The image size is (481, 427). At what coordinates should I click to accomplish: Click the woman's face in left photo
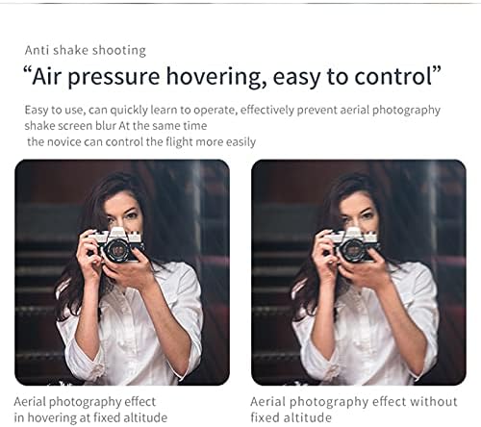[x=124, y=211]
